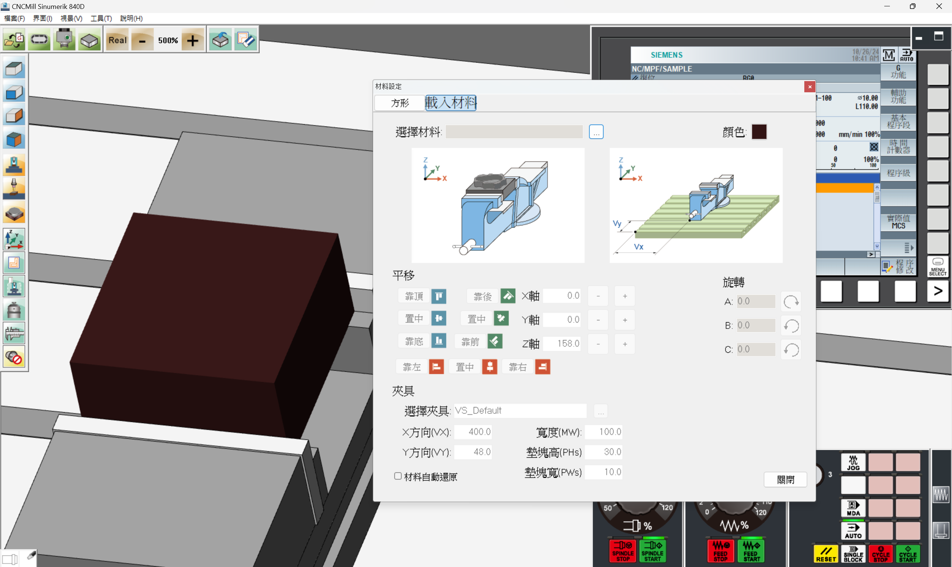Click the X方向(VX) field 400.0
The image size is (952, 567).
pos(473,432)
